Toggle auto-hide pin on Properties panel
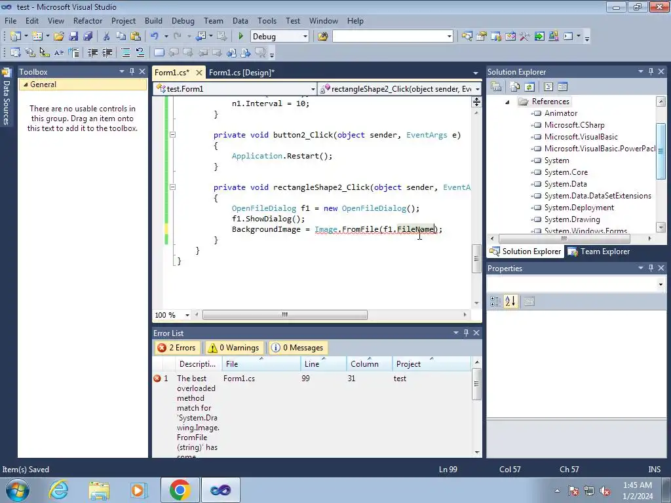 (651, 268)
